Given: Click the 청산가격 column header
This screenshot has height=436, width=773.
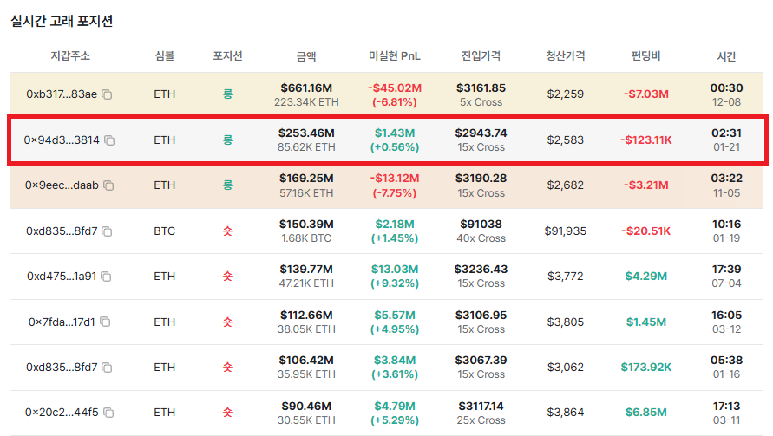Looking at the screenshot, I should [x=565, y=56].
